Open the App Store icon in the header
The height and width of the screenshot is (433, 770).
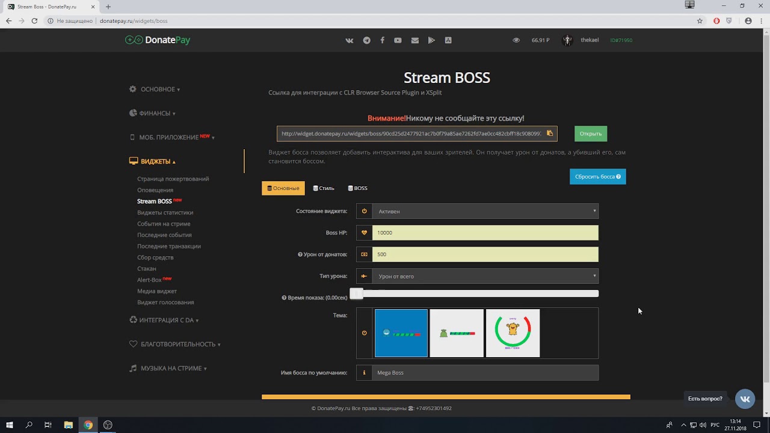pyautogui.click(x=448, y=40)
